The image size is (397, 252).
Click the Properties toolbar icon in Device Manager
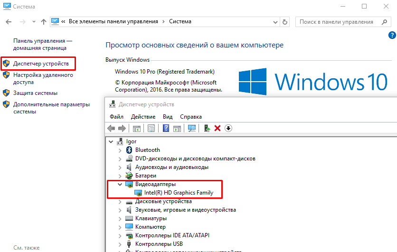[x=151, y=129]
